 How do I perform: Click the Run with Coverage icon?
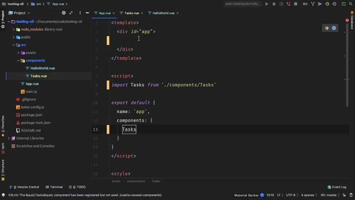(281, 4)
